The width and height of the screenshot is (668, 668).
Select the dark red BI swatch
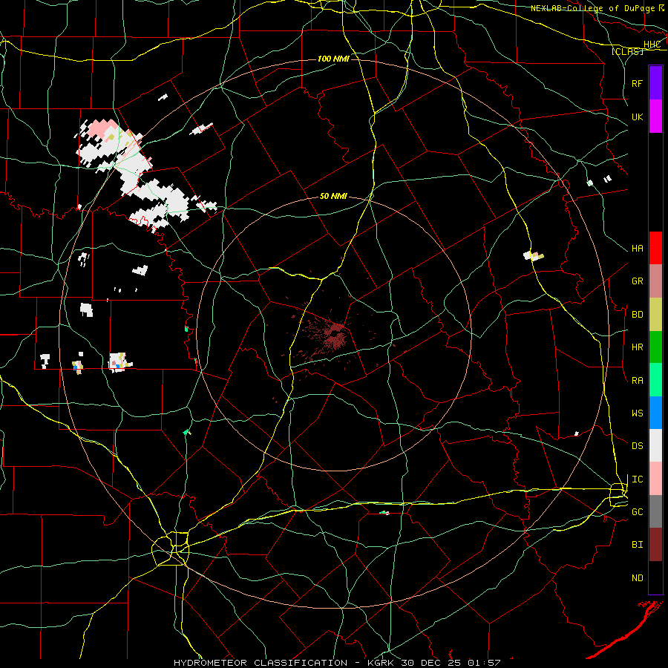[x=655, y=545]
